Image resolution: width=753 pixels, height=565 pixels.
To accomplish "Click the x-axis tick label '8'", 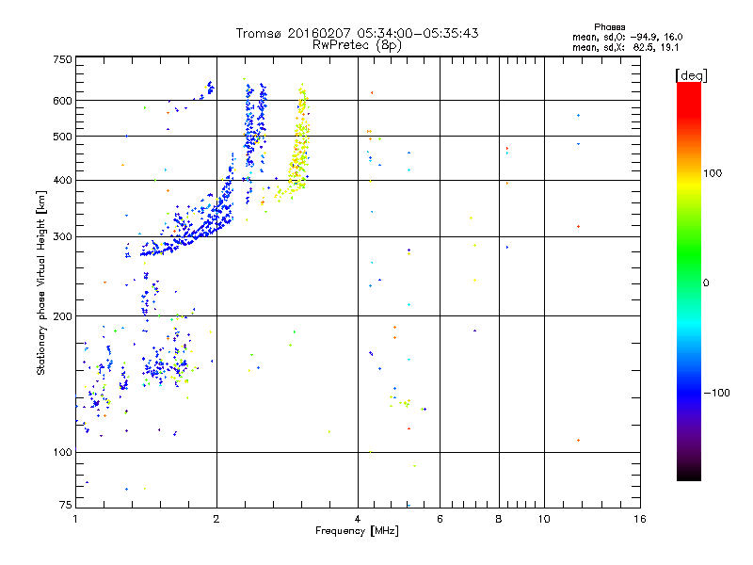I will click(x=499, y=519).
